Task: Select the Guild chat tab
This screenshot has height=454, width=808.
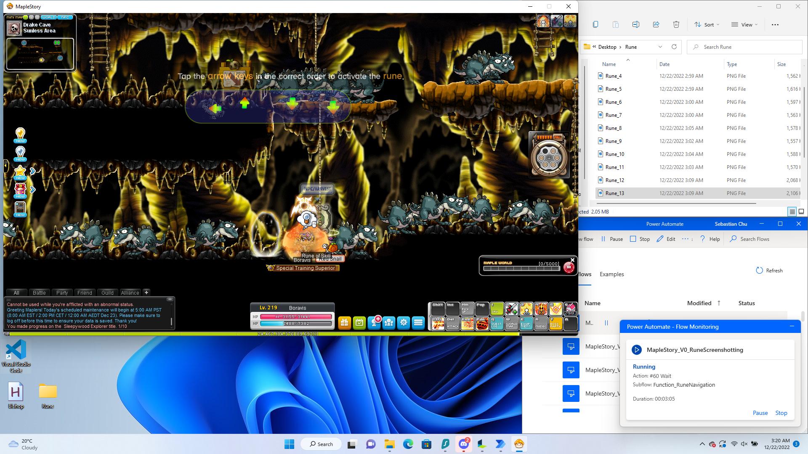Action: (x=107, y=293)
